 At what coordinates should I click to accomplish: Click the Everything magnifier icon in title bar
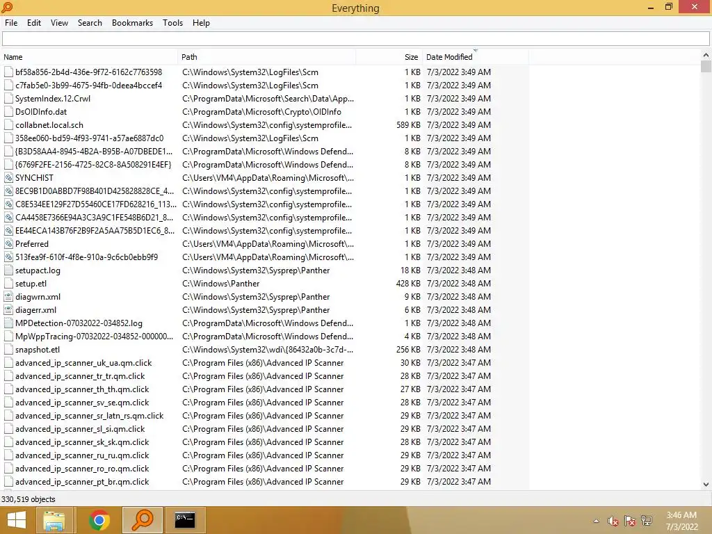click(x=7, y=7)
